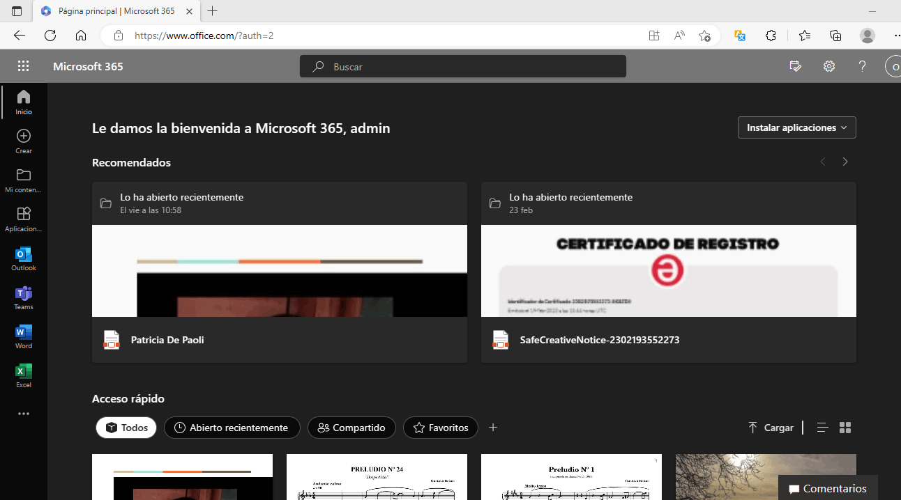Open the tab actions menu icon

(17, 11)
